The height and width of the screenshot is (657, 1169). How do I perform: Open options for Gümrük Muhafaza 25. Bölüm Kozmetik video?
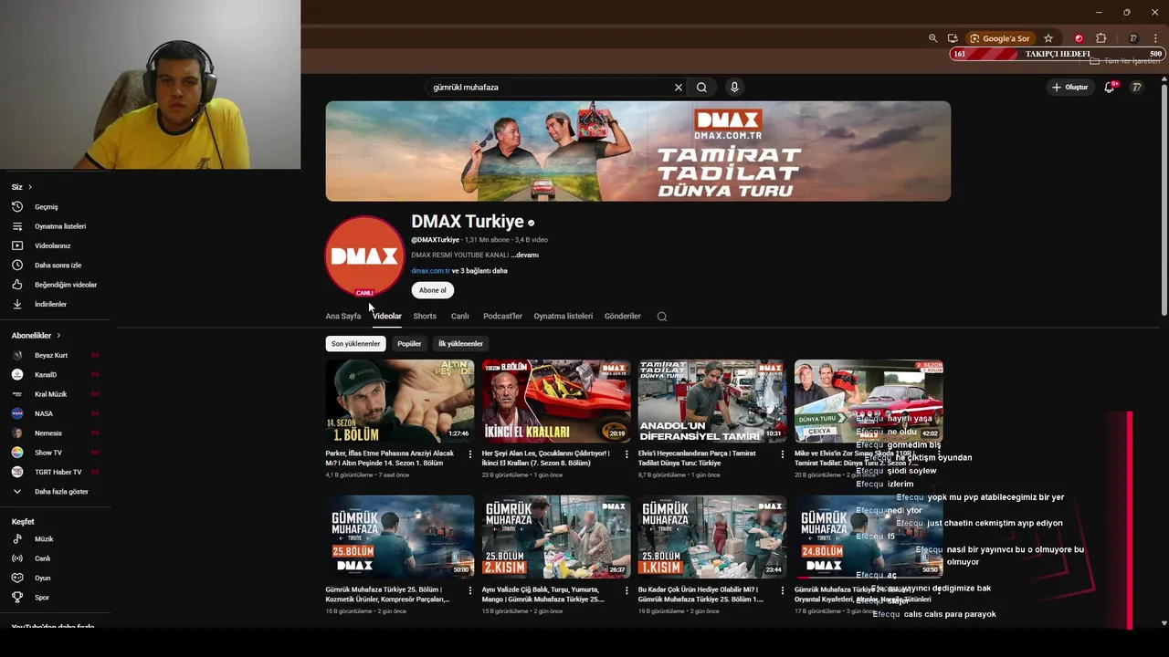tap(470, 590)
